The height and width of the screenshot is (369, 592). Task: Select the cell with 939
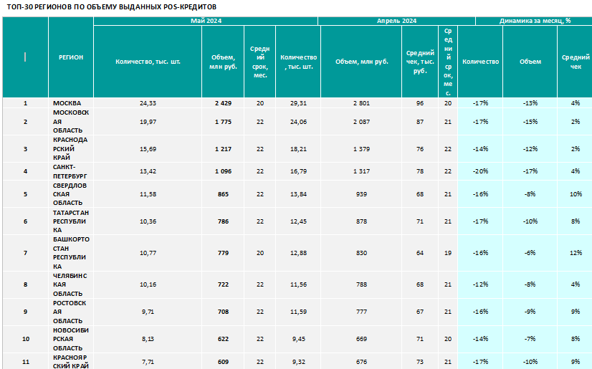pyautogui.click(x=361, y=194)
